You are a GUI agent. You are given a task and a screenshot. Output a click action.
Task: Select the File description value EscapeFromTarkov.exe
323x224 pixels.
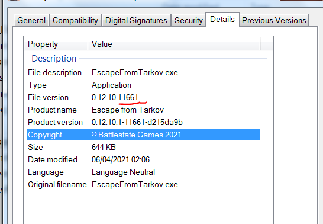pyautogui.click(x=135, y=73)
